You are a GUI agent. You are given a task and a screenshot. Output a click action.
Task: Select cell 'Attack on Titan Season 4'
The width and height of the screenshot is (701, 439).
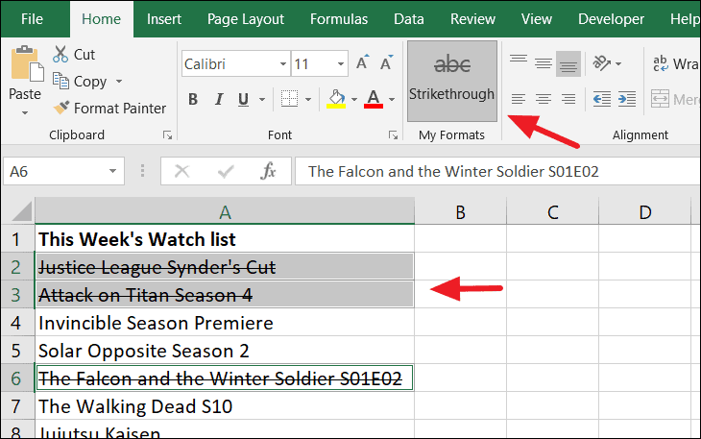(225, 295)
